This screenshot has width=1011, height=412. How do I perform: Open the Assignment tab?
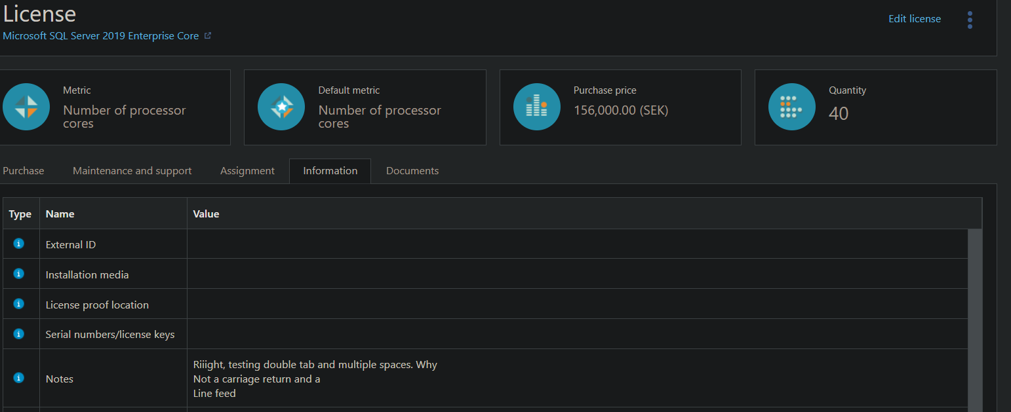point(247,171)
